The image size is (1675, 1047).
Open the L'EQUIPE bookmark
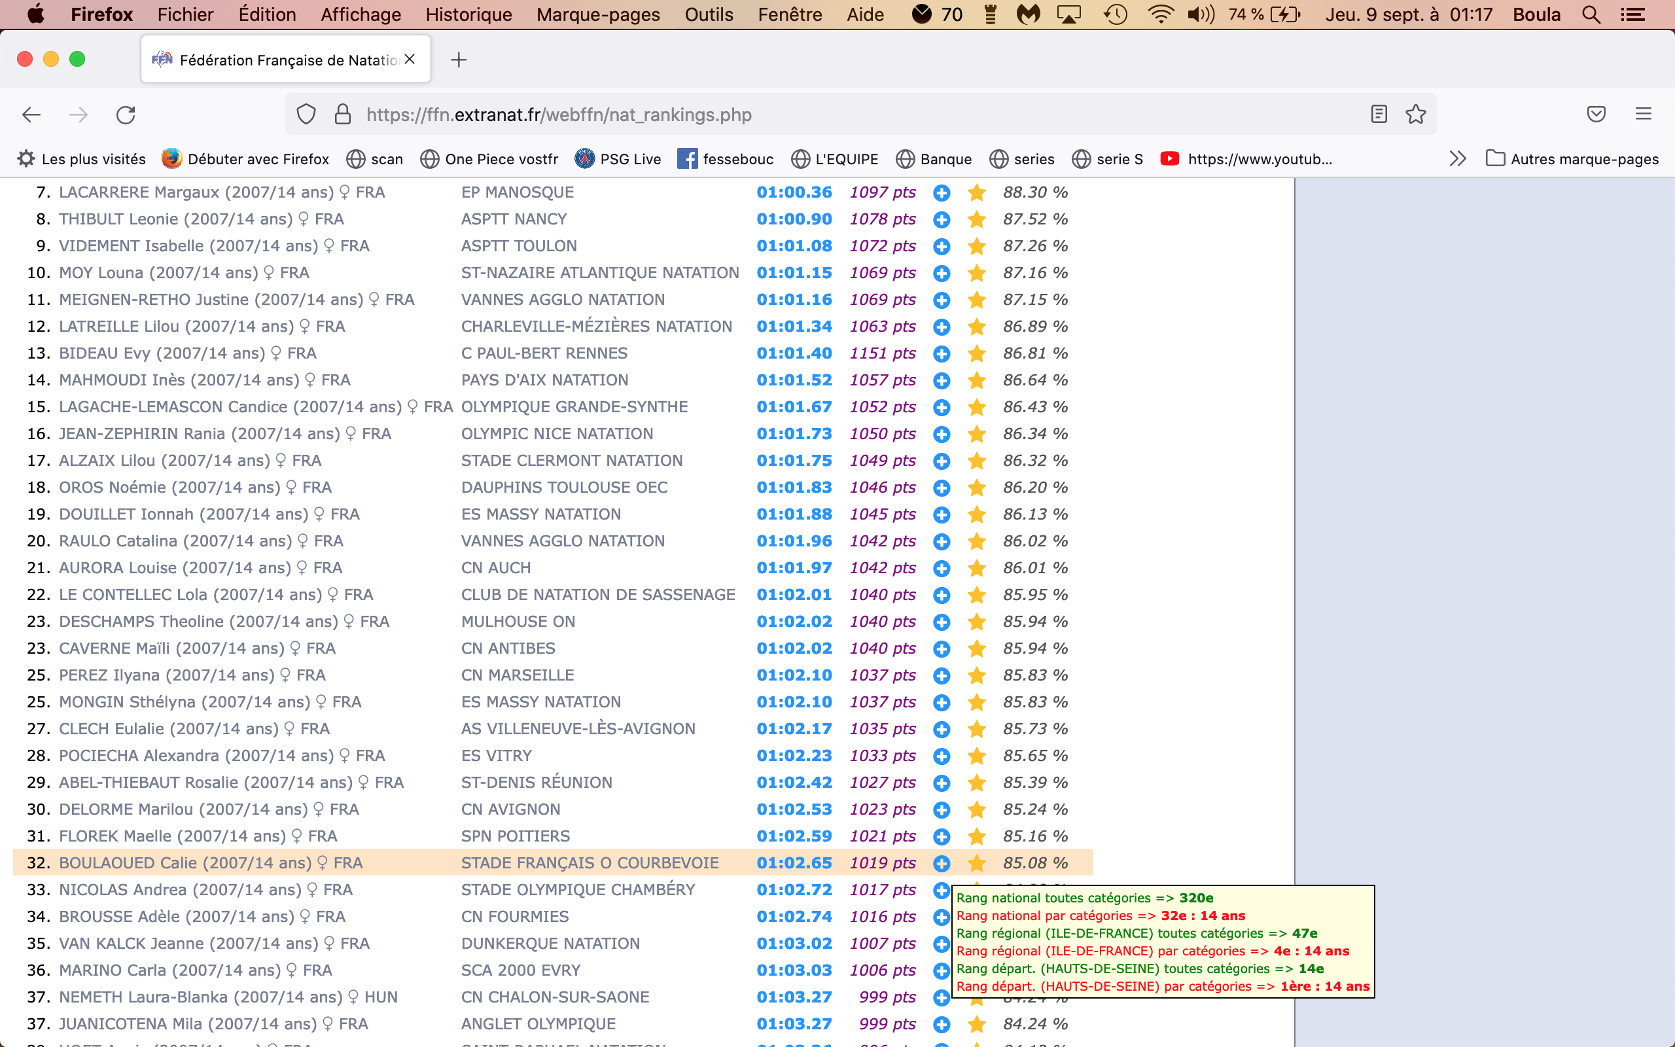pyautogui.click(x=835, y=159)
